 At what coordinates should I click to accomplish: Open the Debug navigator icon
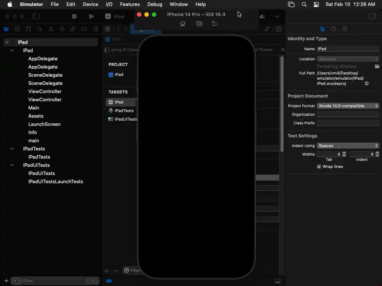pyautogui.click(x=73, y=29)
